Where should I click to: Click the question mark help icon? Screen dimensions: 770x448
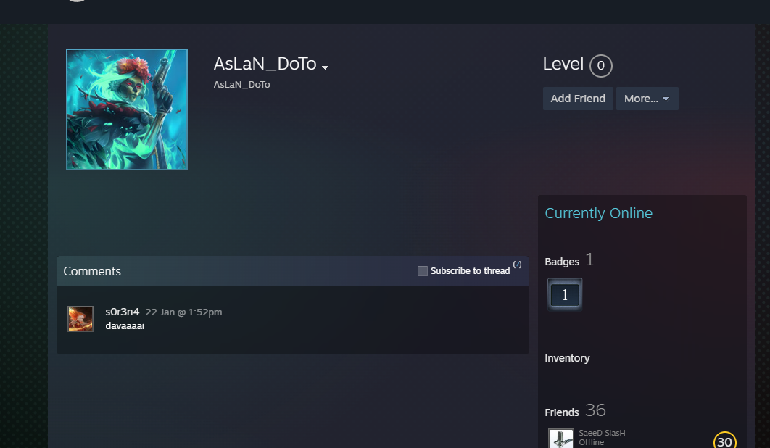(x=517, y=265)
